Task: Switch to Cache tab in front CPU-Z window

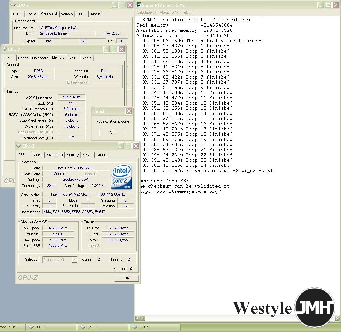Action: pyautogui.click(x=38, y=155)
